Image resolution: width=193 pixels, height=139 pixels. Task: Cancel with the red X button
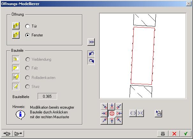tap(174, 134)
